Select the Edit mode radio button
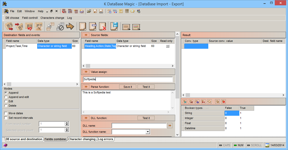288x150 pixels. click(6, 101)
